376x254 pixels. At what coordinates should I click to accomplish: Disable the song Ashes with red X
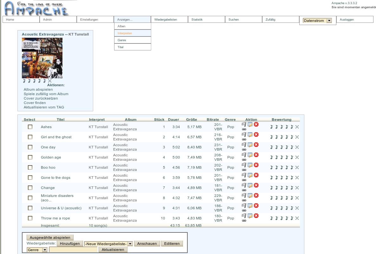coord(256,124)
